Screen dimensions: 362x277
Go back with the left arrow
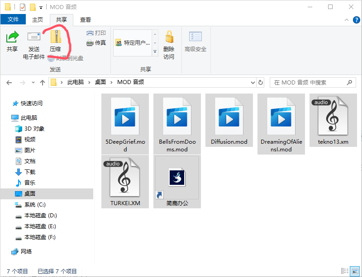coord(9,83)
